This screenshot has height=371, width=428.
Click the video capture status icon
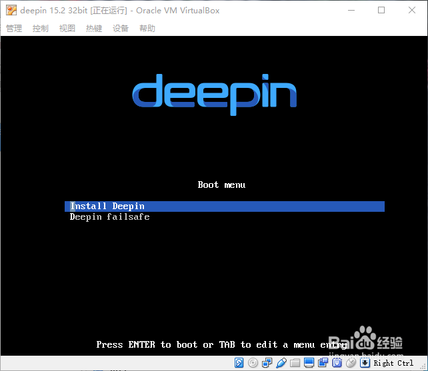click(323, 363)
